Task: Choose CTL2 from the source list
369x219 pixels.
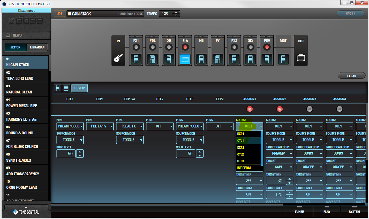Action: point(248,154)
